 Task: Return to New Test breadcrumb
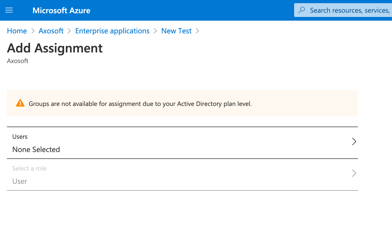point(176,31)
